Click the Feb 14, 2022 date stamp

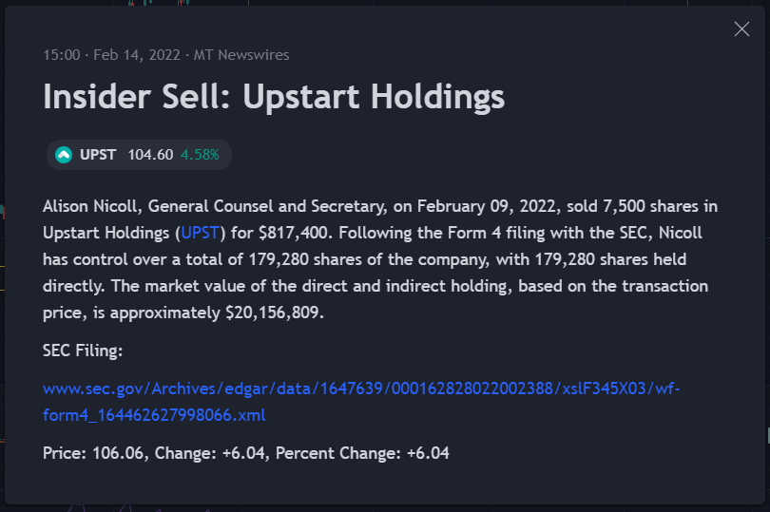pyautogui.click(x=137, y=55)
